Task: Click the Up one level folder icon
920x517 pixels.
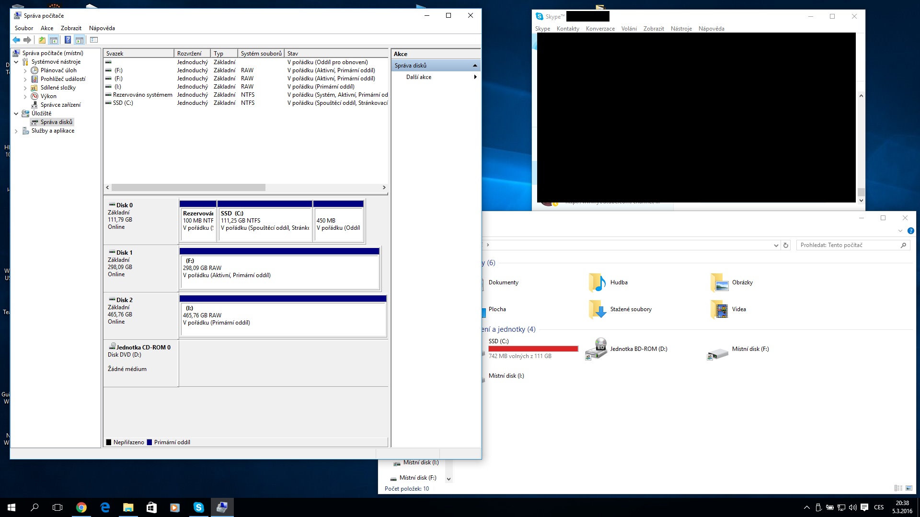Action: click(x=42, y=40)
